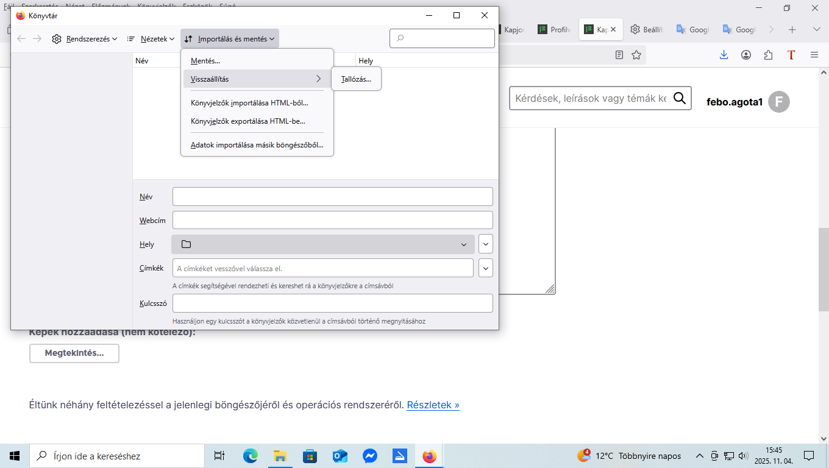The width and height of the screenshot is (829, 468).
Task: Open the Firefox hamburger application menu
Action: click(x=814, y=55)
